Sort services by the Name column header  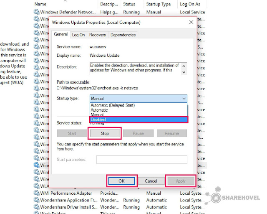tap(65, 4)
